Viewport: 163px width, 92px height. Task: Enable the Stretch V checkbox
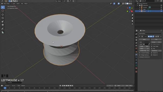click(152, 55)
